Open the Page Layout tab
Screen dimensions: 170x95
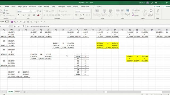[22, 7]
